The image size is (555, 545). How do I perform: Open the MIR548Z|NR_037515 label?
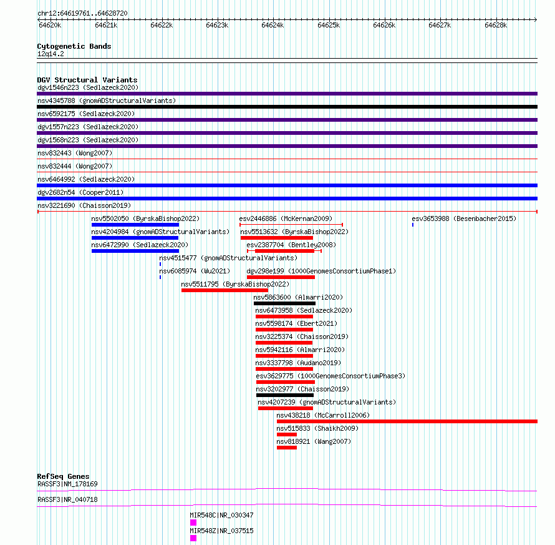pyautogui.click(x=221, y=531)
